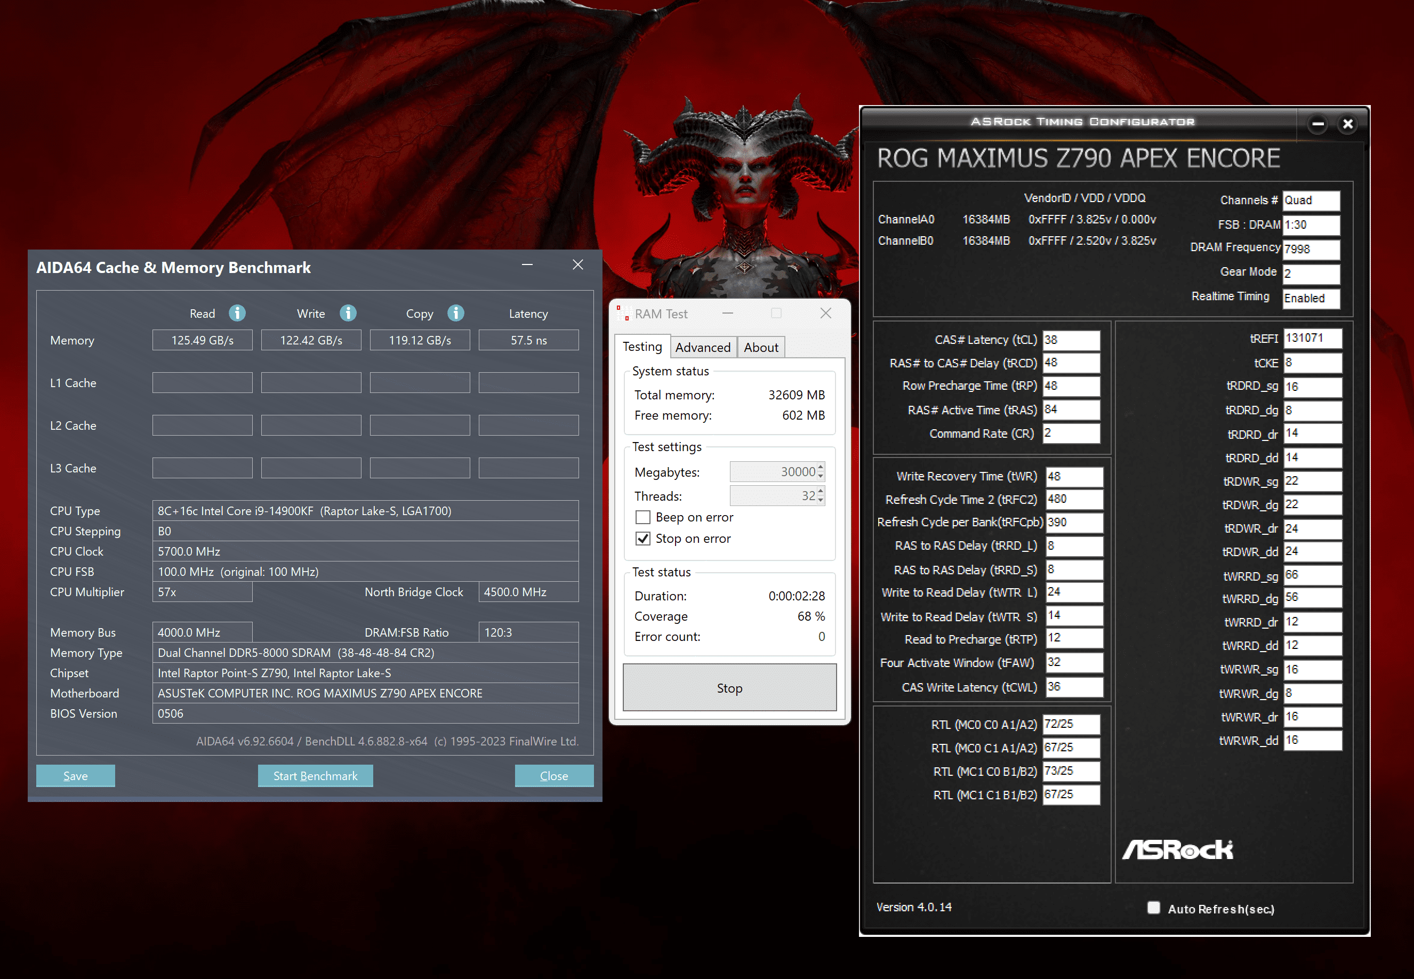Click the Stop button in RAM Test
Image resolution: width=1414 pixels, height=979 pixels.
pos(730,688)
